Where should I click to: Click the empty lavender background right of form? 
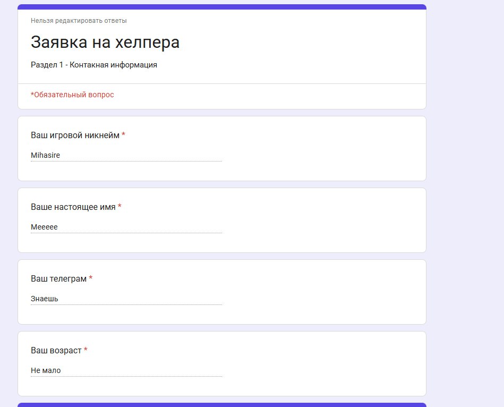pos(465,204)
